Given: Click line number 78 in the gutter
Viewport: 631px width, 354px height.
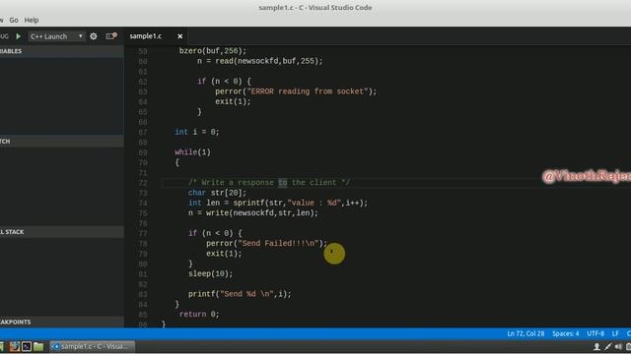Looking at the screenshot, I should coord(142,244).
